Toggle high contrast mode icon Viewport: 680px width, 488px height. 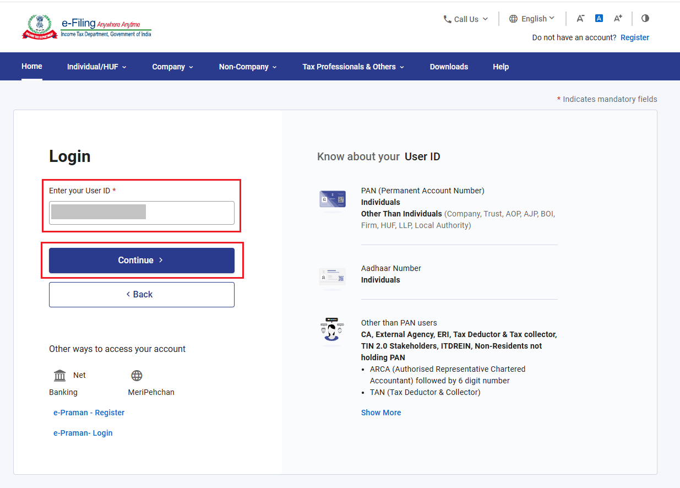(645, 18)
